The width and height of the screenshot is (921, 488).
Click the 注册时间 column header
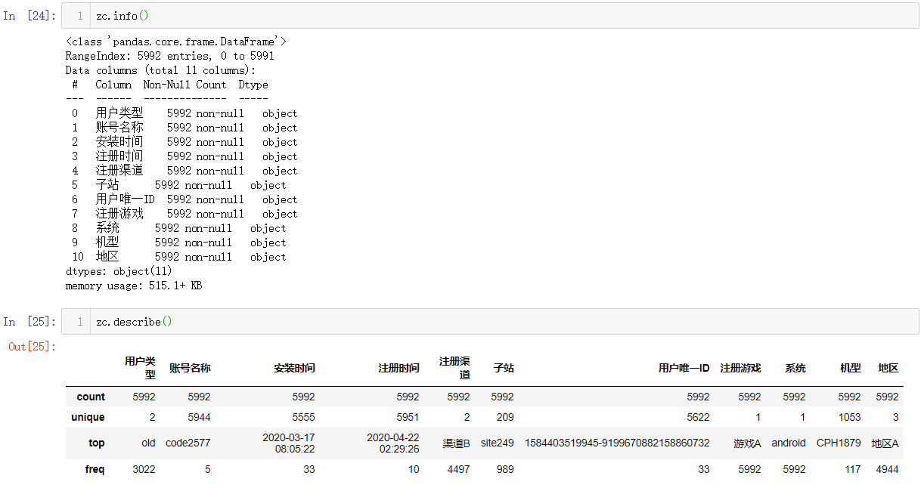tap(398, 368)
